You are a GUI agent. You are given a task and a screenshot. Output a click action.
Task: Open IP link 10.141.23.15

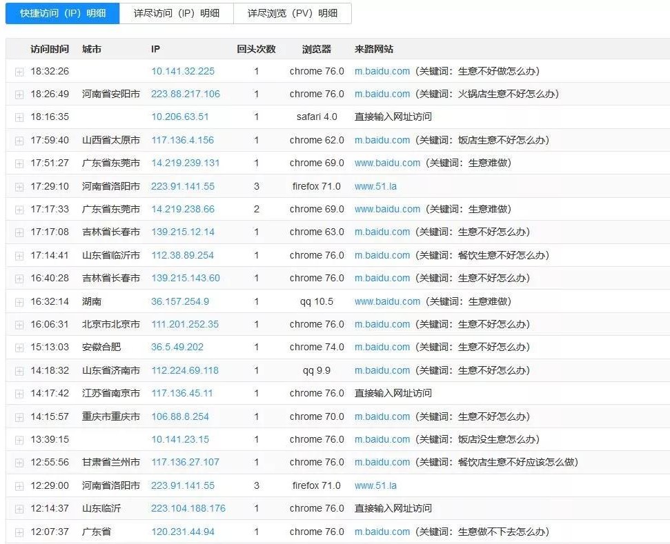[x=180, y=439]
